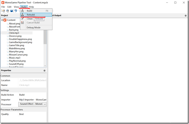The image size is (189, 124).
Task: Click the Quality value Best
Action: (x=22, y=114)
